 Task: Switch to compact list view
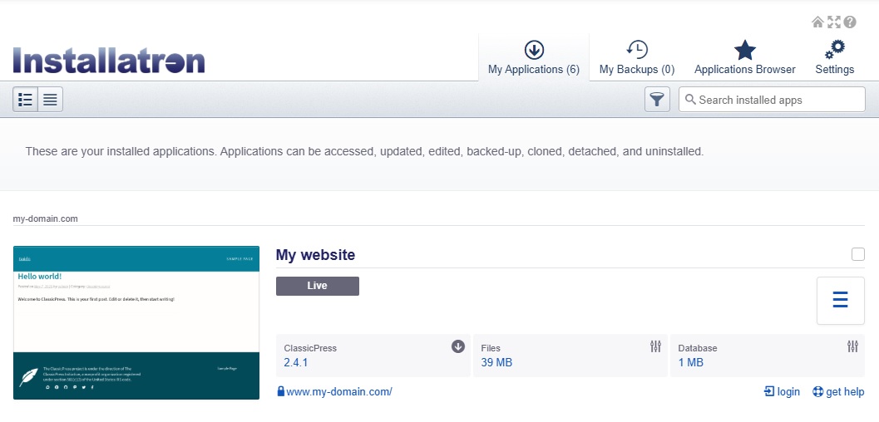(x=51, y=100)
